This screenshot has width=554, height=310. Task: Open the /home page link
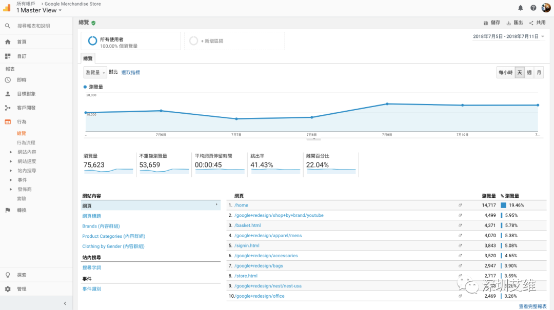(241, 205)
